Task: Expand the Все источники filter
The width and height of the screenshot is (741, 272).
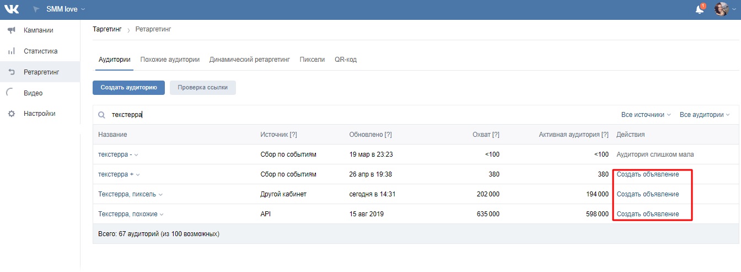Action: [x=646, y=115]
